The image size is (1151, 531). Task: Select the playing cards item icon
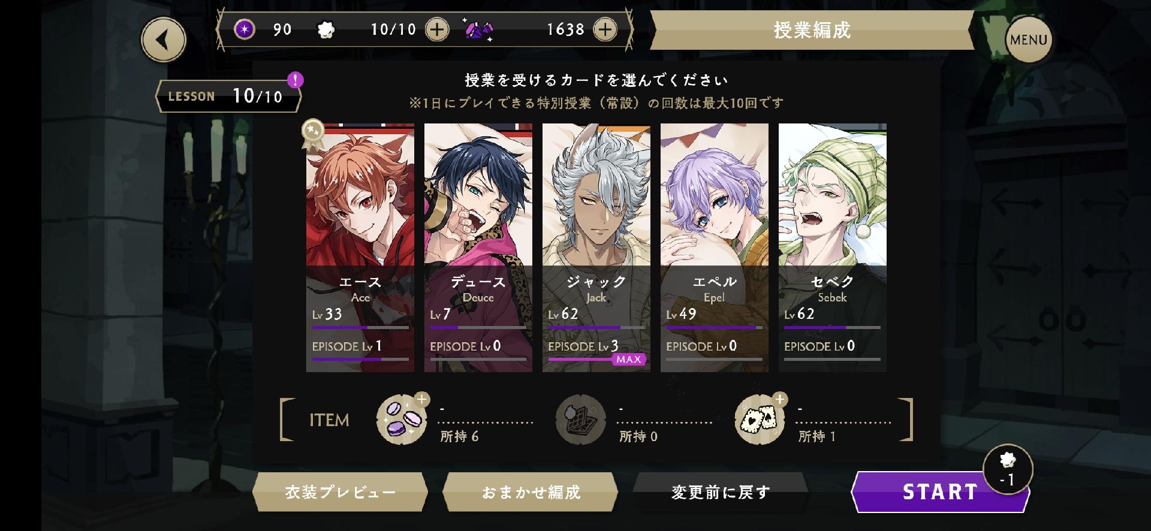[760, 420]
